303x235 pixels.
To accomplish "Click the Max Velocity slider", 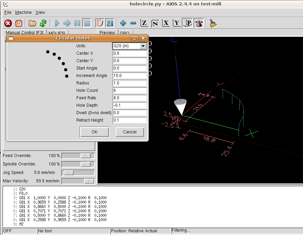I will click(78, 181).
